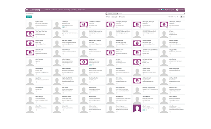Open the Vendors menu
The width and height of the screenshot is (211, 129).
click(x=61, y=10)
